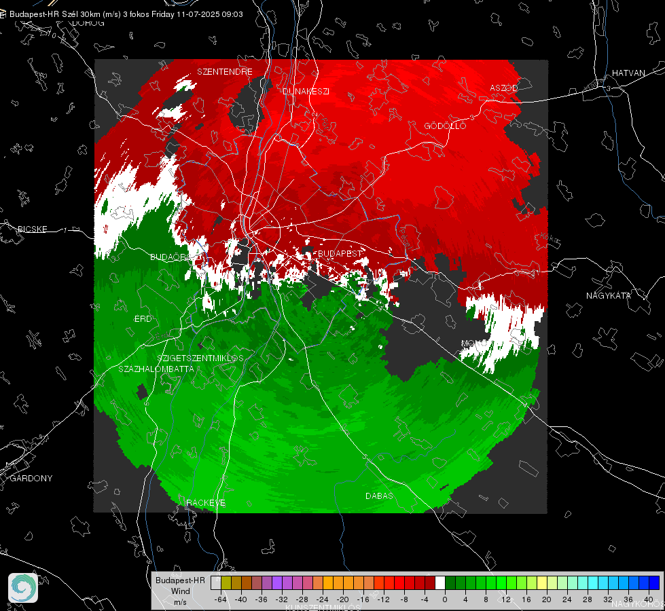Screen dimensions: 665x611
Task: Click the BUDAPEST city label
Action: click(340, 253)
